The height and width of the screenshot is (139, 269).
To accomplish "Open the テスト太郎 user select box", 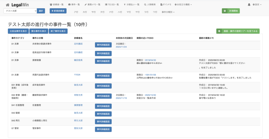I will pos(20,11).
